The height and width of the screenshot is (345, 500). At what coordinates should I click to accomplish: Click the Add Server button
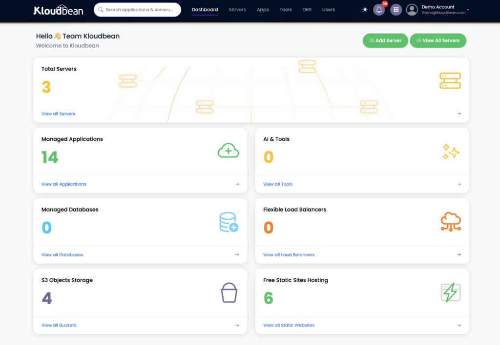[385, 40]
